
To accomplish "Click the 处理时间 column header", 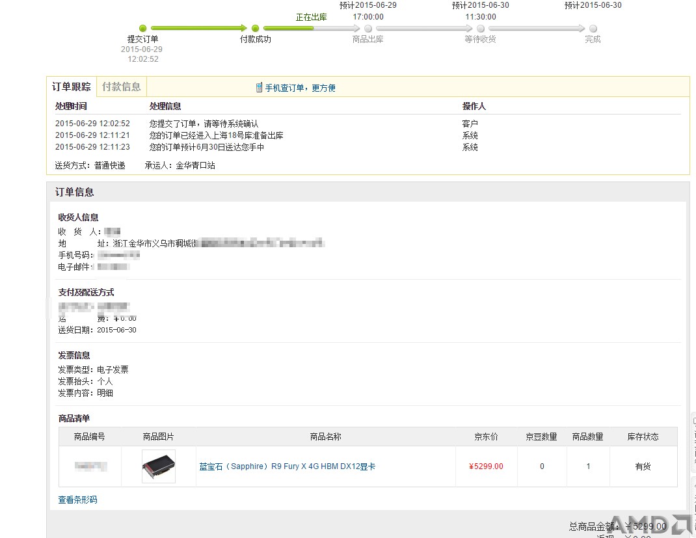I will [x=71, y=107].
